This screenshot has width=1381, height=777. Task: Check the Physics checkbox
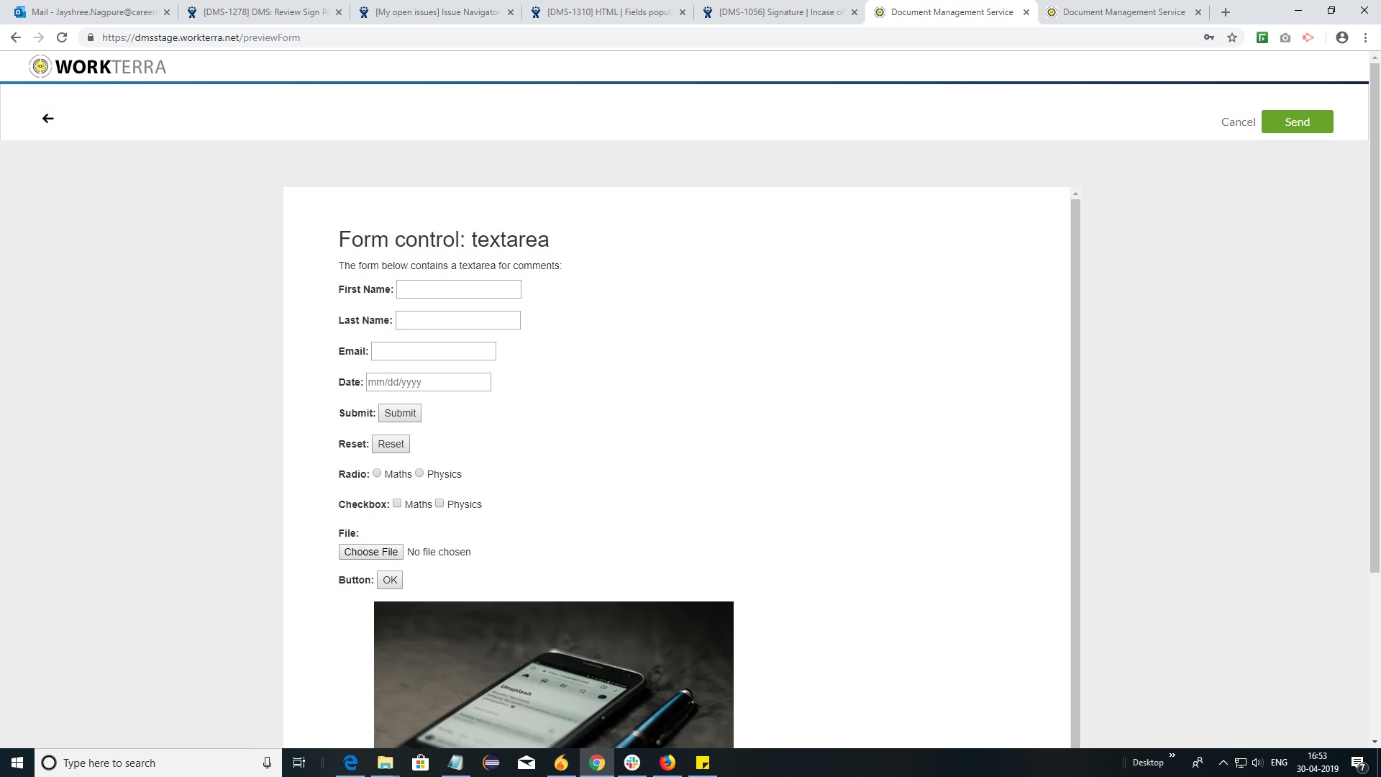pyautogui.click(x=439, y=504)
